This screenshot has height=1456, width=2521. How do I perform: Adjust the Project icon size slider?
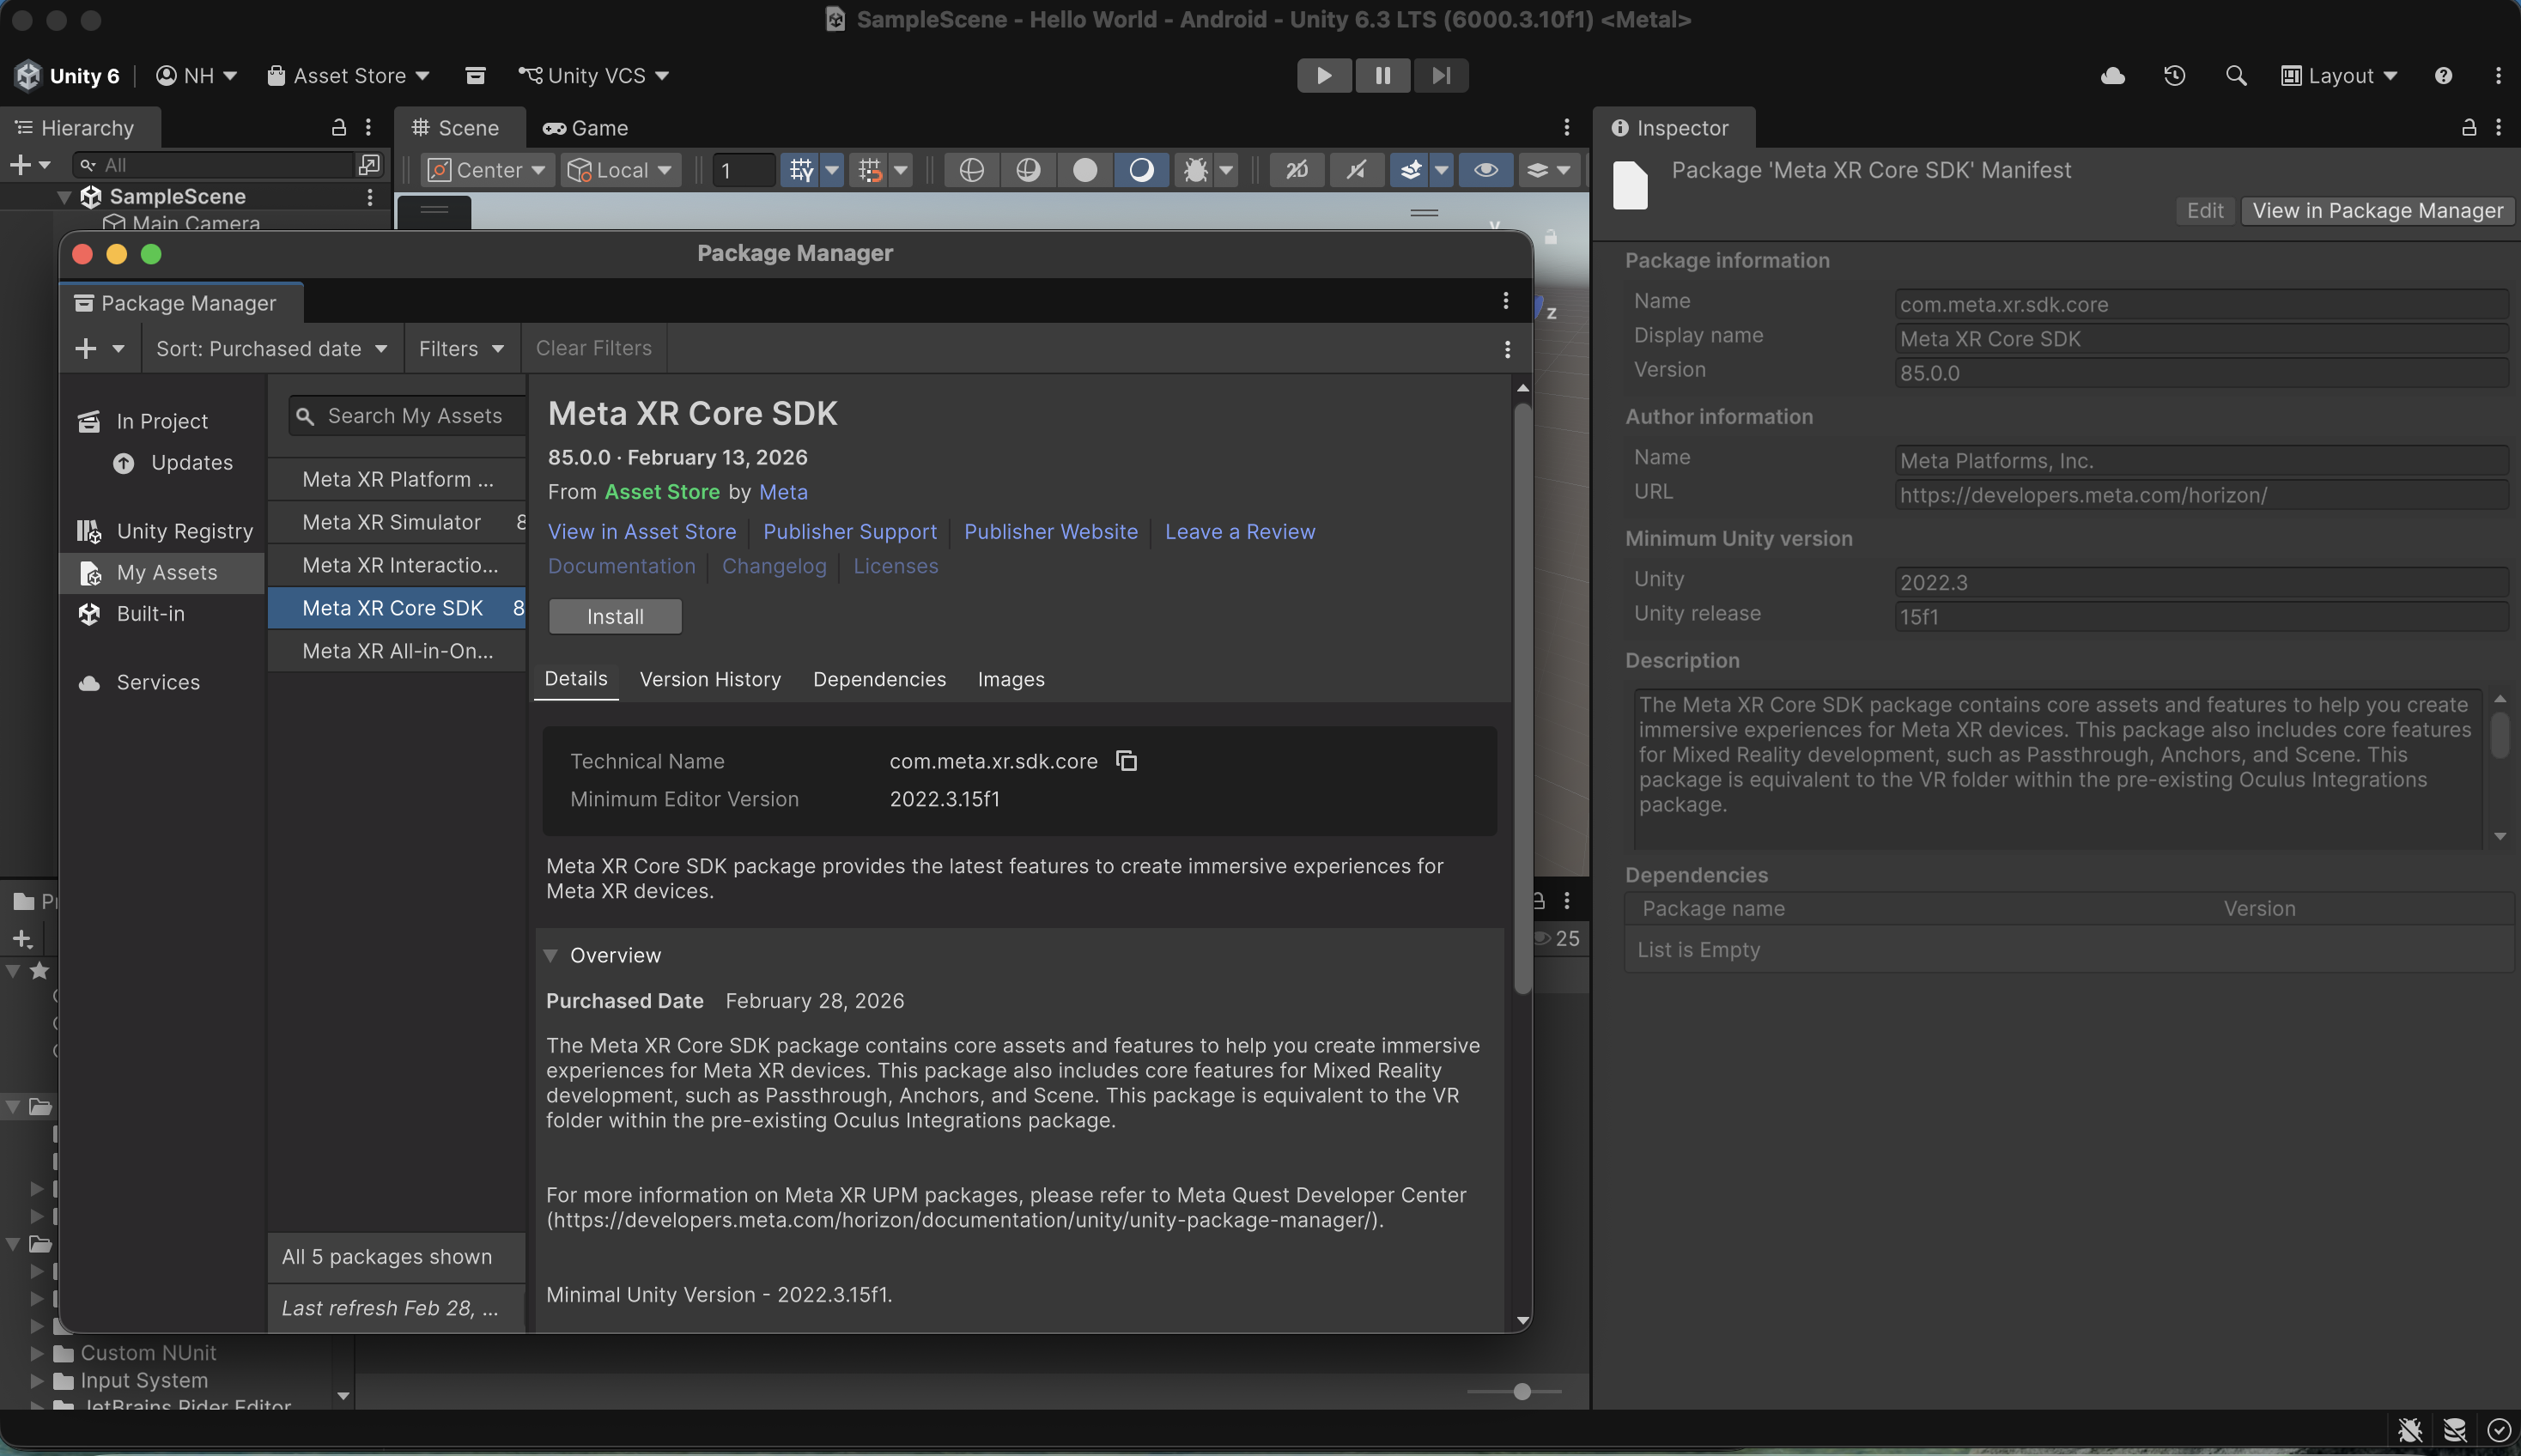[x=1521, y=1391]
